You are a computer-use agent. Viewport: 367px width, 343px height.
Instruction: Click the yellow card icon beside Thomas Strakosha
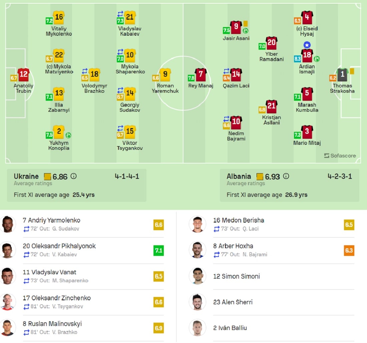pos(352,71)
